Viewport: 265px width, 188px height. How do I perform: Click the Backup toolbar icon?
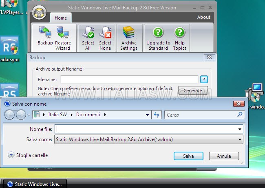click(x=45, y=36)
